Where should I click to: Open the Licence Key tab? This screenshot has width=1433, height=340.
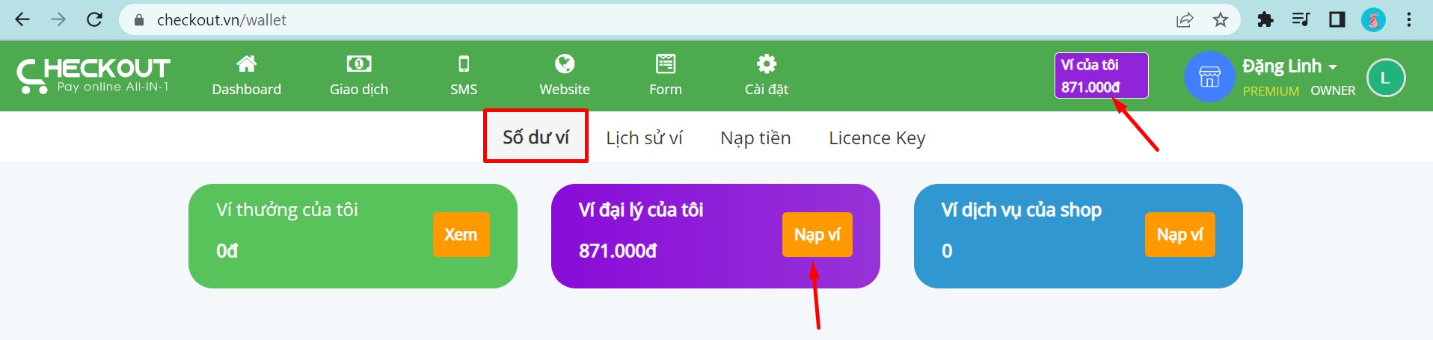point(877,138)
